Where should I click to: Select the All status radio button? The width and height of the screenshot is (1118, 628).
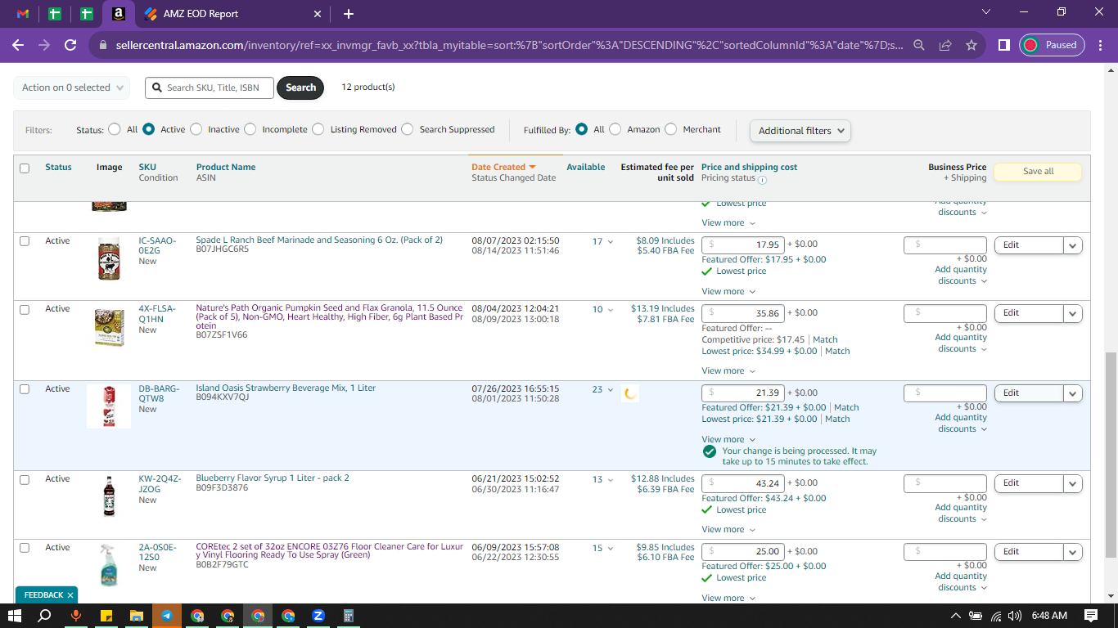[x=113, y=129]
